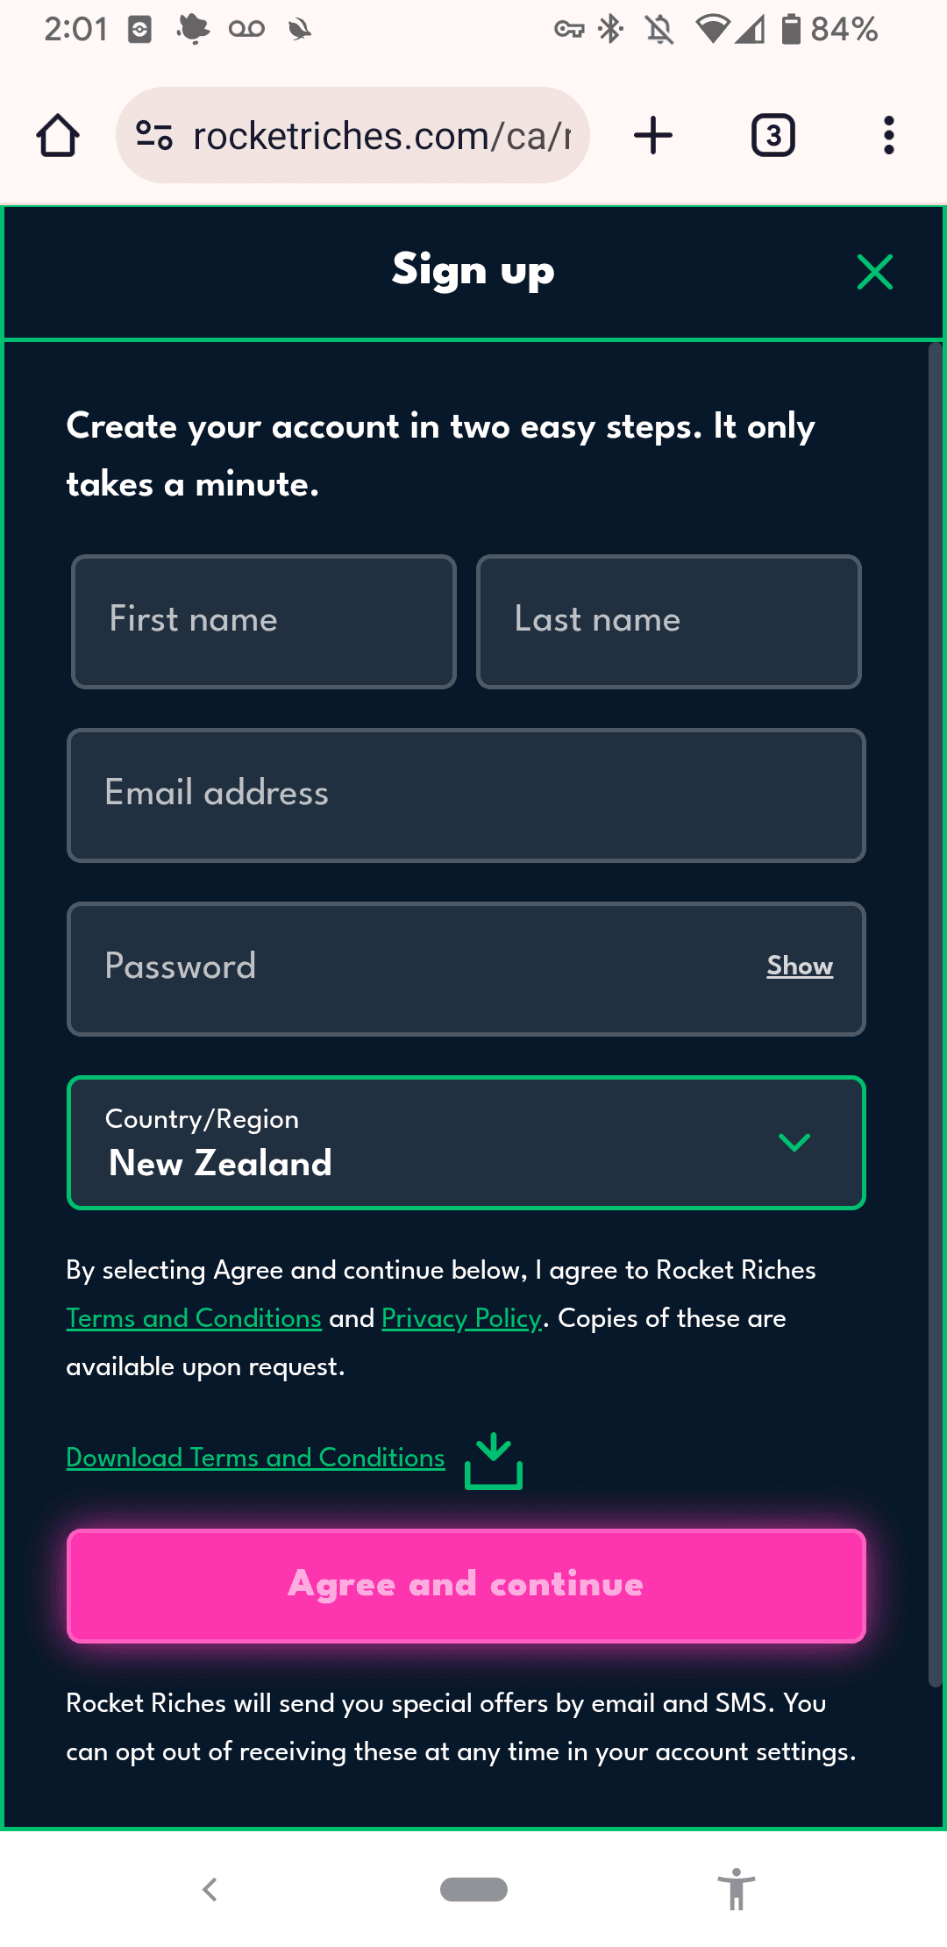Open the Privacy Policy link
The image size is (947, 1947).
point(462,1318)
